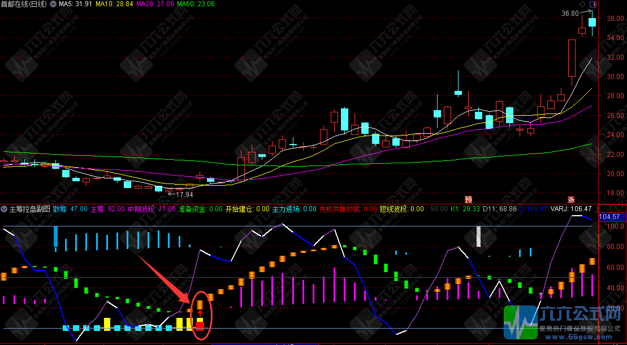Image resolution: width=627 pixels, height=345 pixels.
Task: Click the 17.94 low price annotation
Action: (x=184, y=194)
